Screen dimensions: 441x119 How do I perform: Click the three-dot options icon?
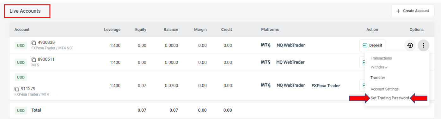tap(423, 46)
